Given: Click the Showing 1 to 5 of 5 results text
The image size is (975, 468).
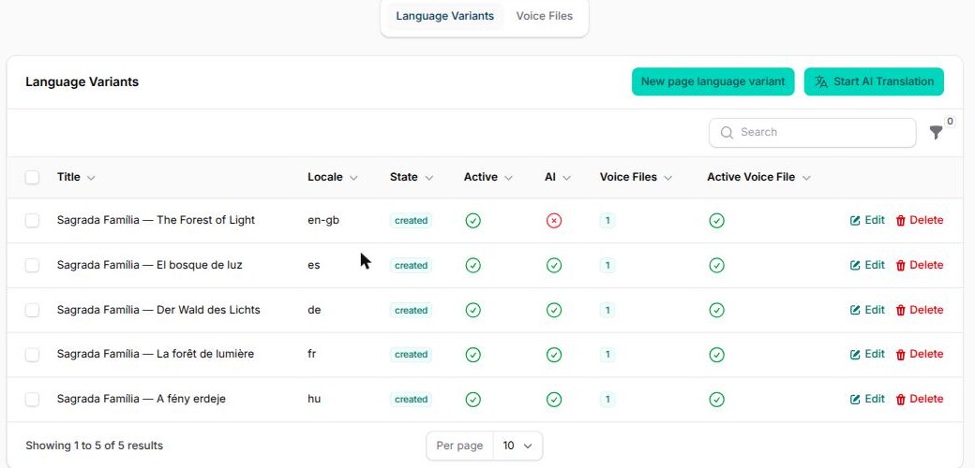Looking at the screenshot, I should (x=94, y=446).
